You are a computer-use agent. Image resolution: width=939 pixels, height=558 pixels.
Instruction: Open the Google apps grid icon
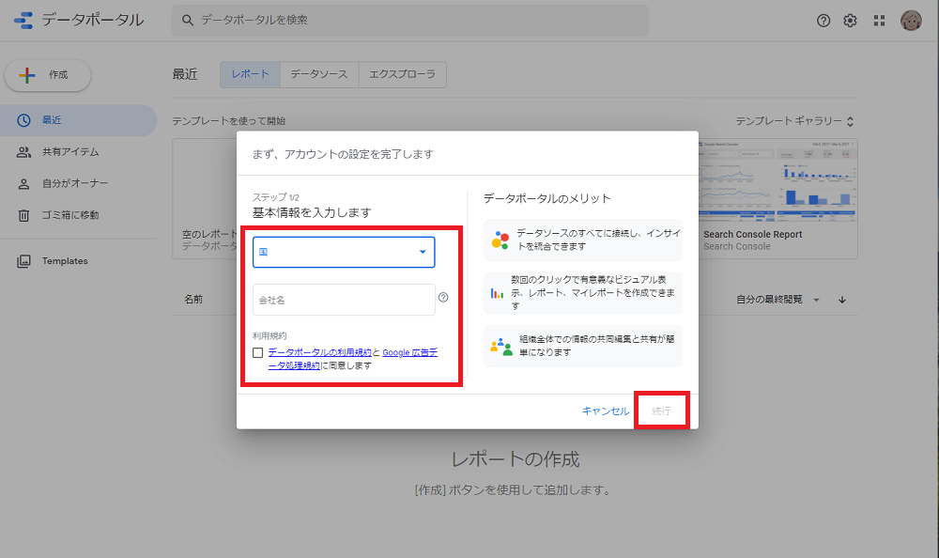coord(880,19)
